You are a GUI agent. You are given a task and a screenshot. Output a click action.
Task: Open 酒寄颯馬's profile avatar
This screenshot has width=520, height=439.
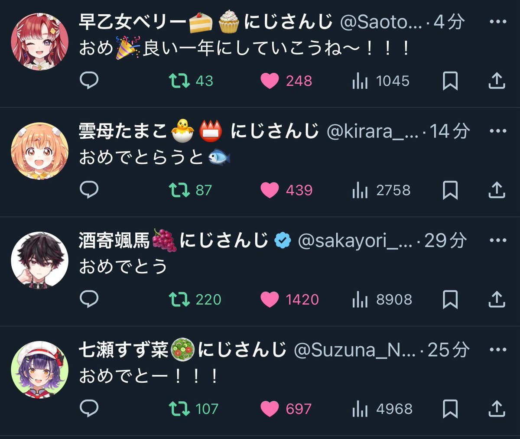click(39, 260)
